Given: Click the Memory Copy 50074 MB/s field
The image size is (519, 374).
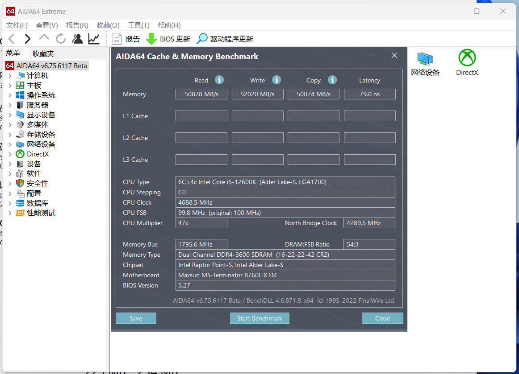Looking at the screenshot, I should pyautogui.click(x=314, y=94).
